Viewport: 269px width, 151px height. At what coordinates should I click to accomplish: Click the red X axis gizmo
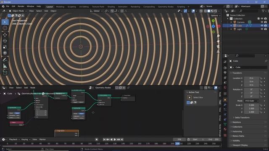(219, 26)
